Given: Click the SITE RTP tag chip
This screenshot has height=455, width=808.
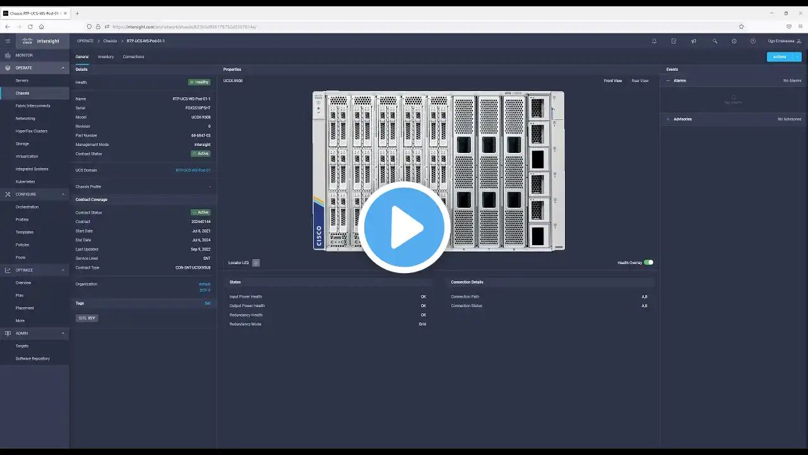Looking at the screenshot, I should (x=87, y=318).
